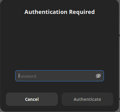Toggle password visibility with the eye icon
Image resolution: width=120 pixels, height=112 pixels.
98,76
